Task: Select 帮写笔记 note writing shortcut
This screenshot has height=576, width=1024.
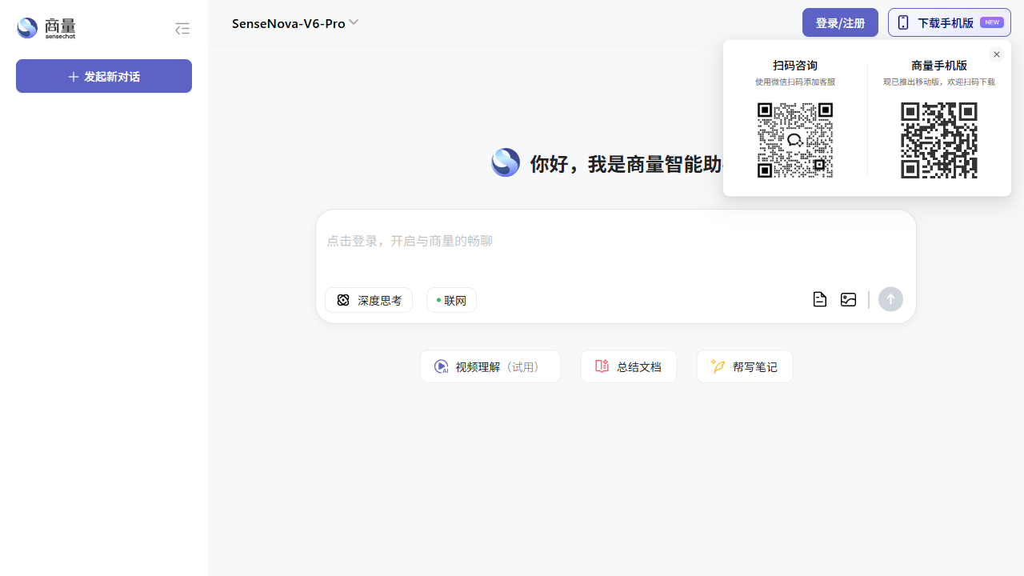Action: pyautogui.click(x=744, y=366)
